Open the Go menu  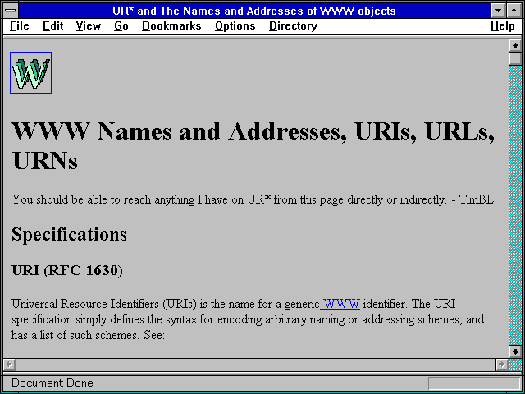[x=121, y=26]
